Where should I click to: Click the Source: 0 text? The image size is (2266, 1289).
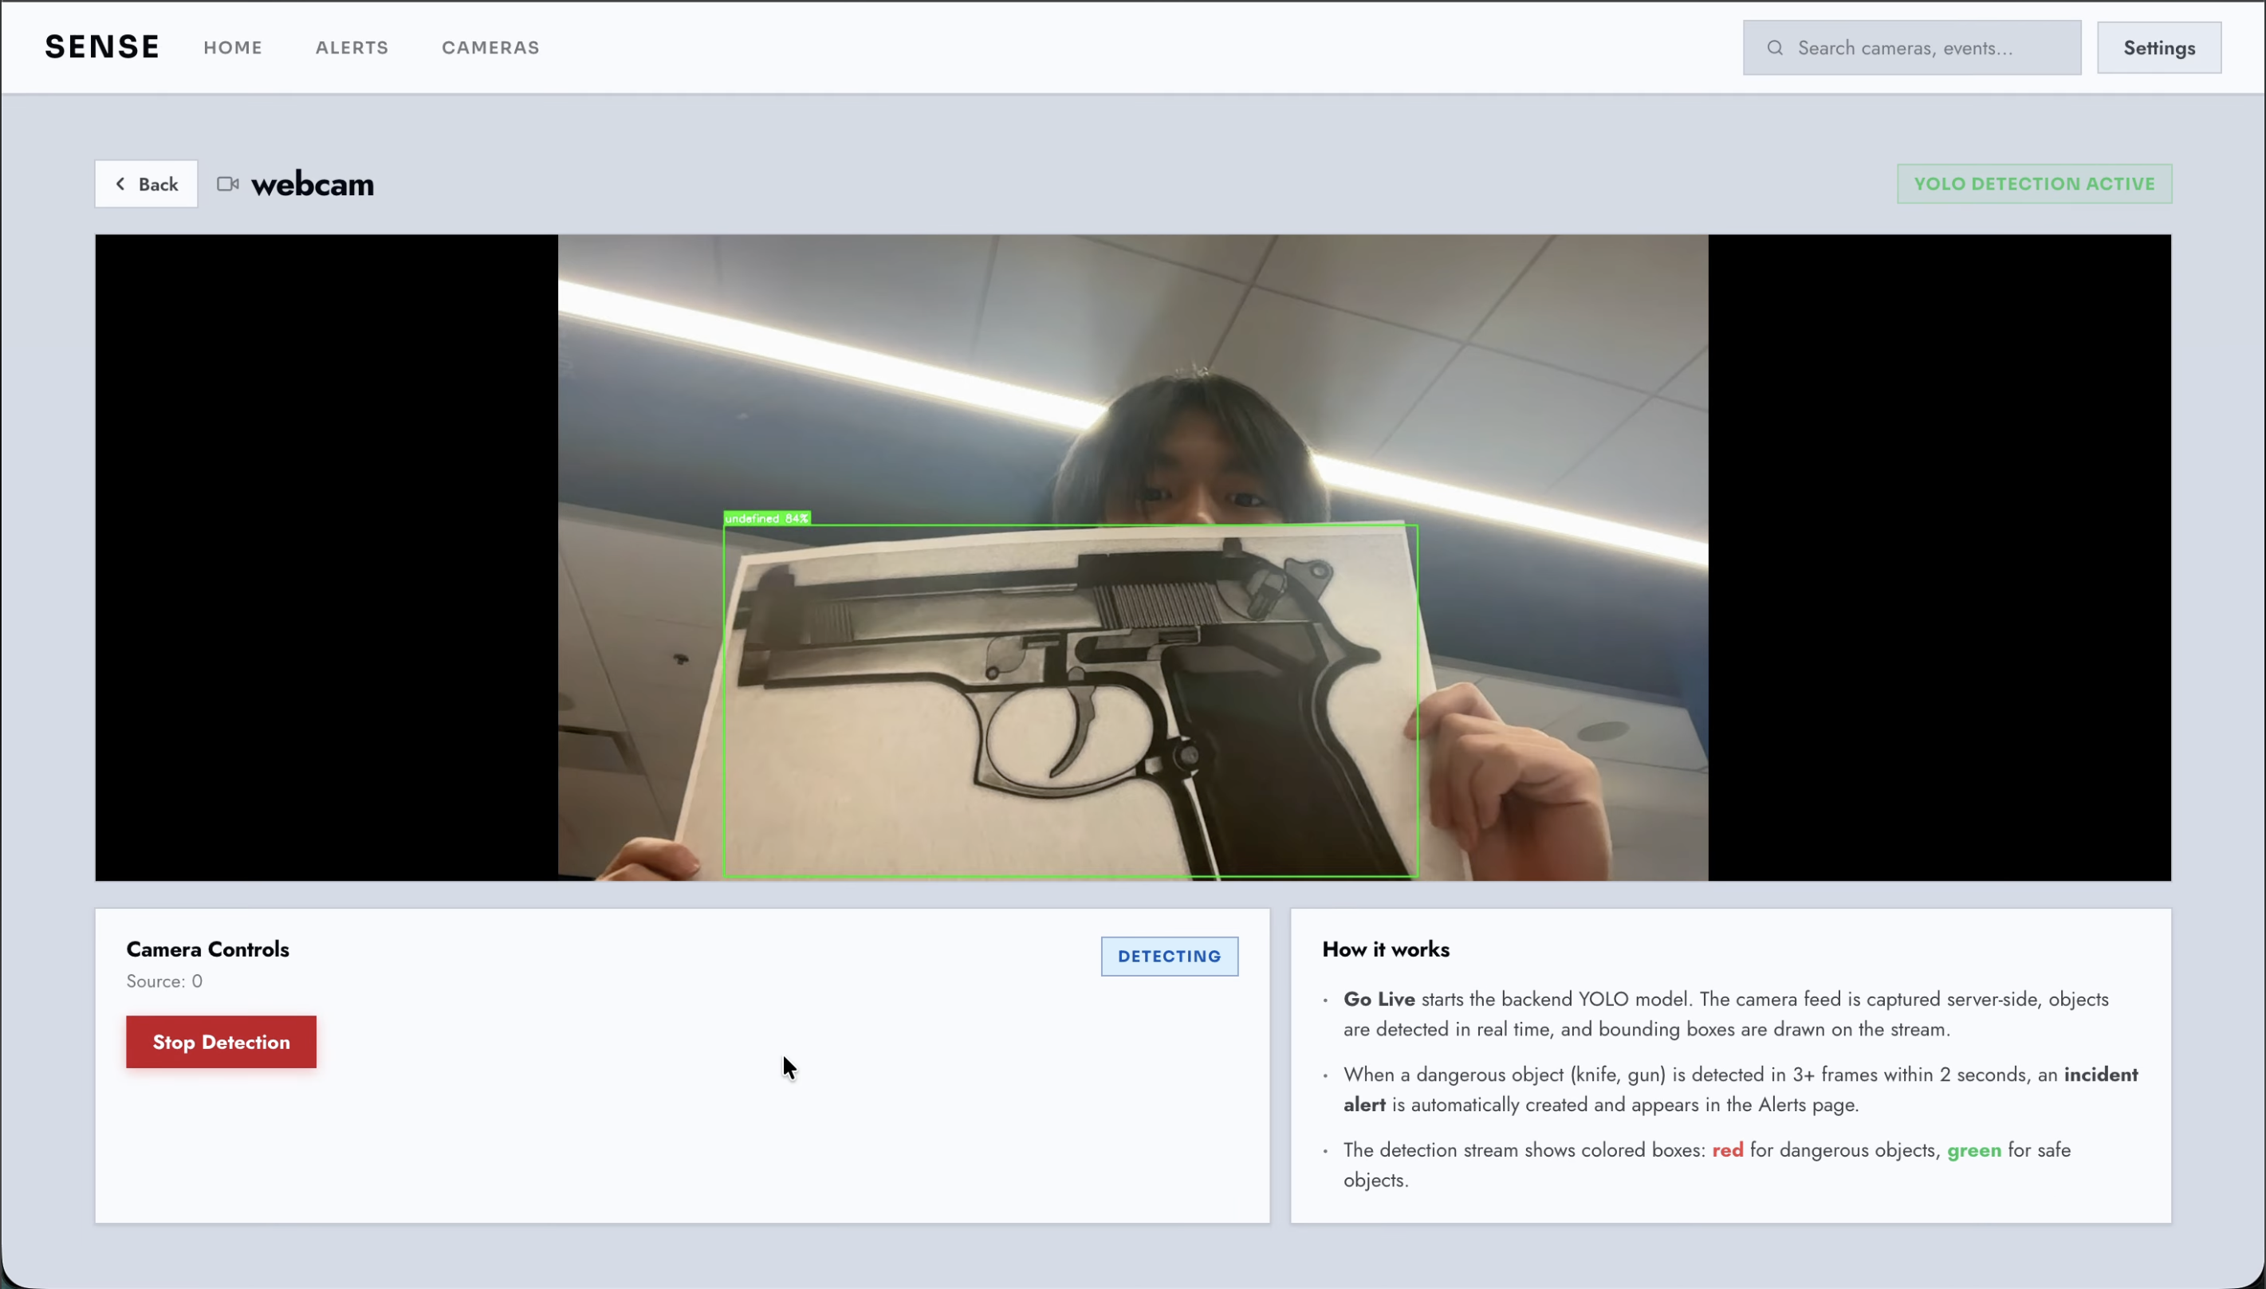click(x=165, y=981)
